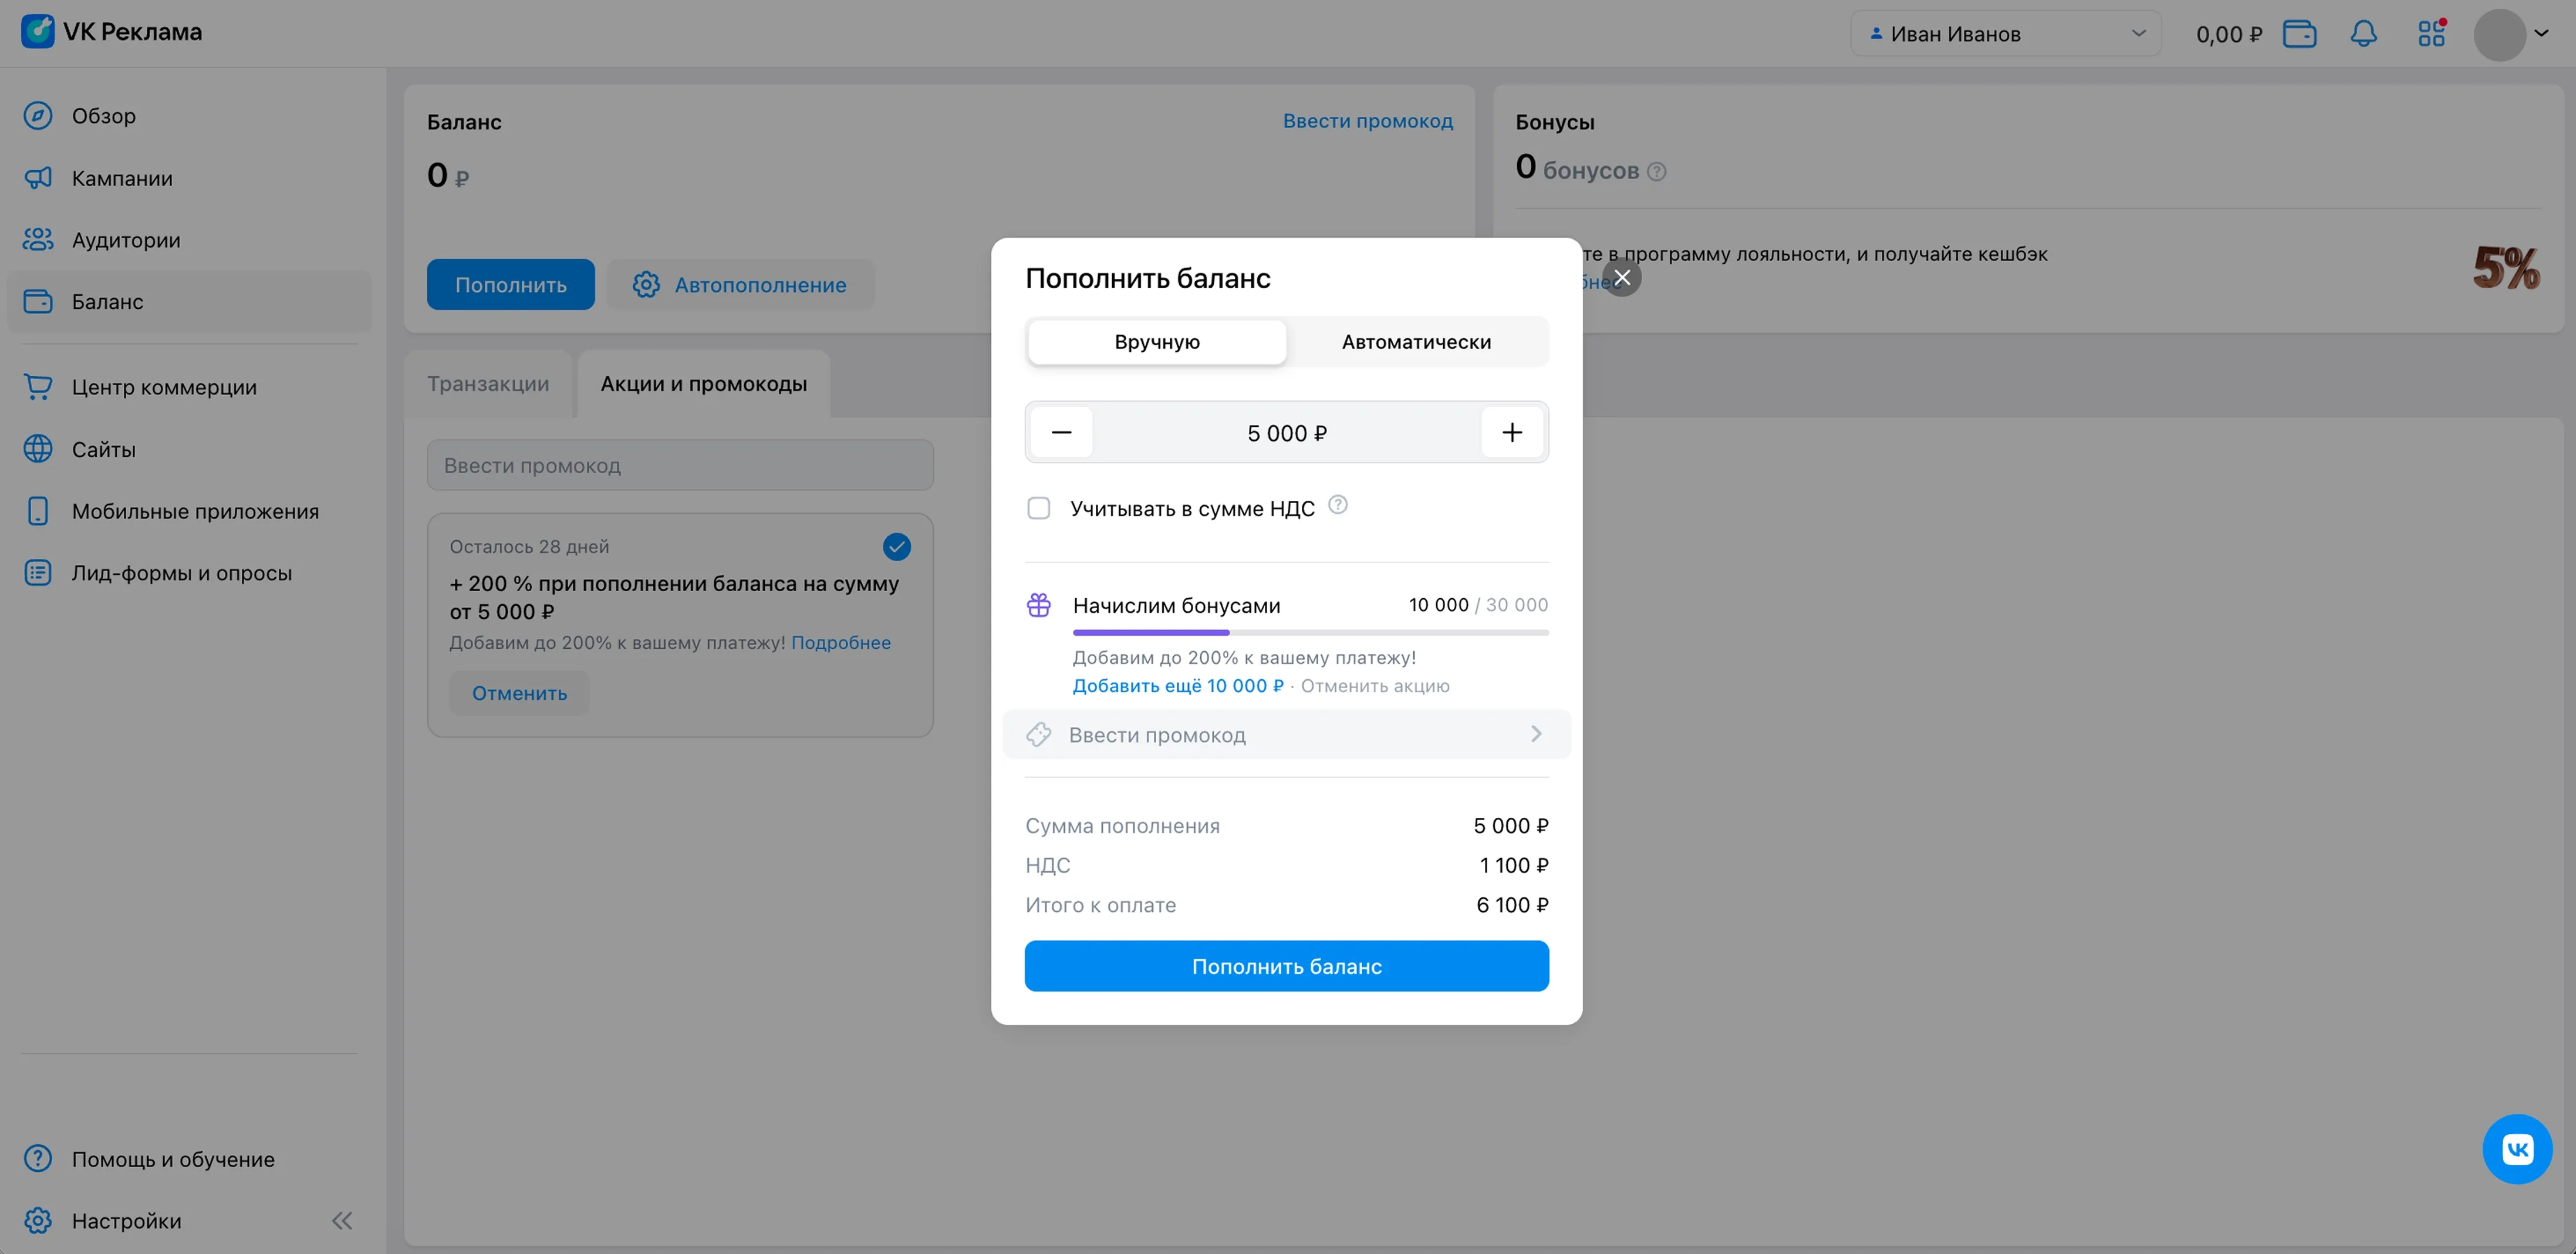Expand the Иван Иванов account dropdown
Viewport: 2576px width, 1254px height.
2006,34
